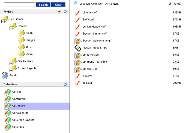Select the dunkin_donuts.swf file name
The image size is (186, 133).
(x=94, y=27)
